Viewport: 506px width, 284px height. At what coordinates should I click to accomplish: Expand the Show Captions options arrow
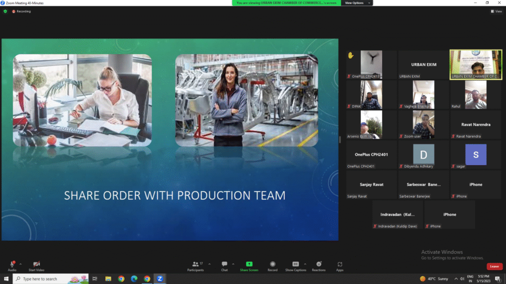pos(305,263)
